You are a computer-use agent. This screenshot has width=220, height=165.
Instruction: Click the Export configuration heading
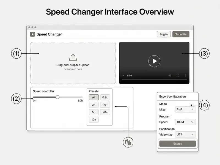click(172, 97)
